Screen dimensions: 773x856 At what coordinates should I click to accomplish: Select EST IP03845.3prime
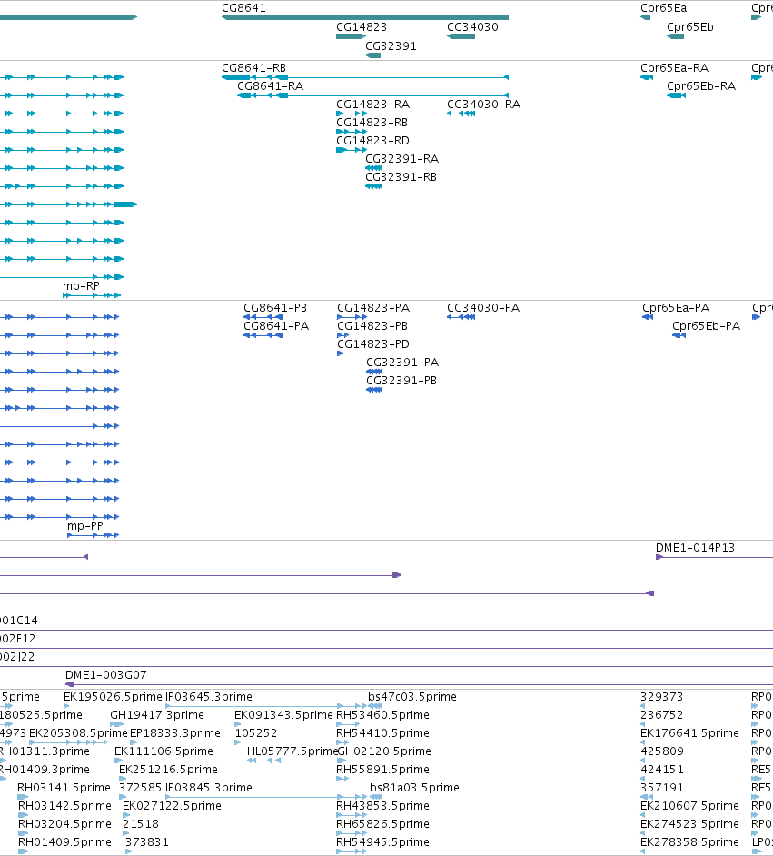pos(209,787)
